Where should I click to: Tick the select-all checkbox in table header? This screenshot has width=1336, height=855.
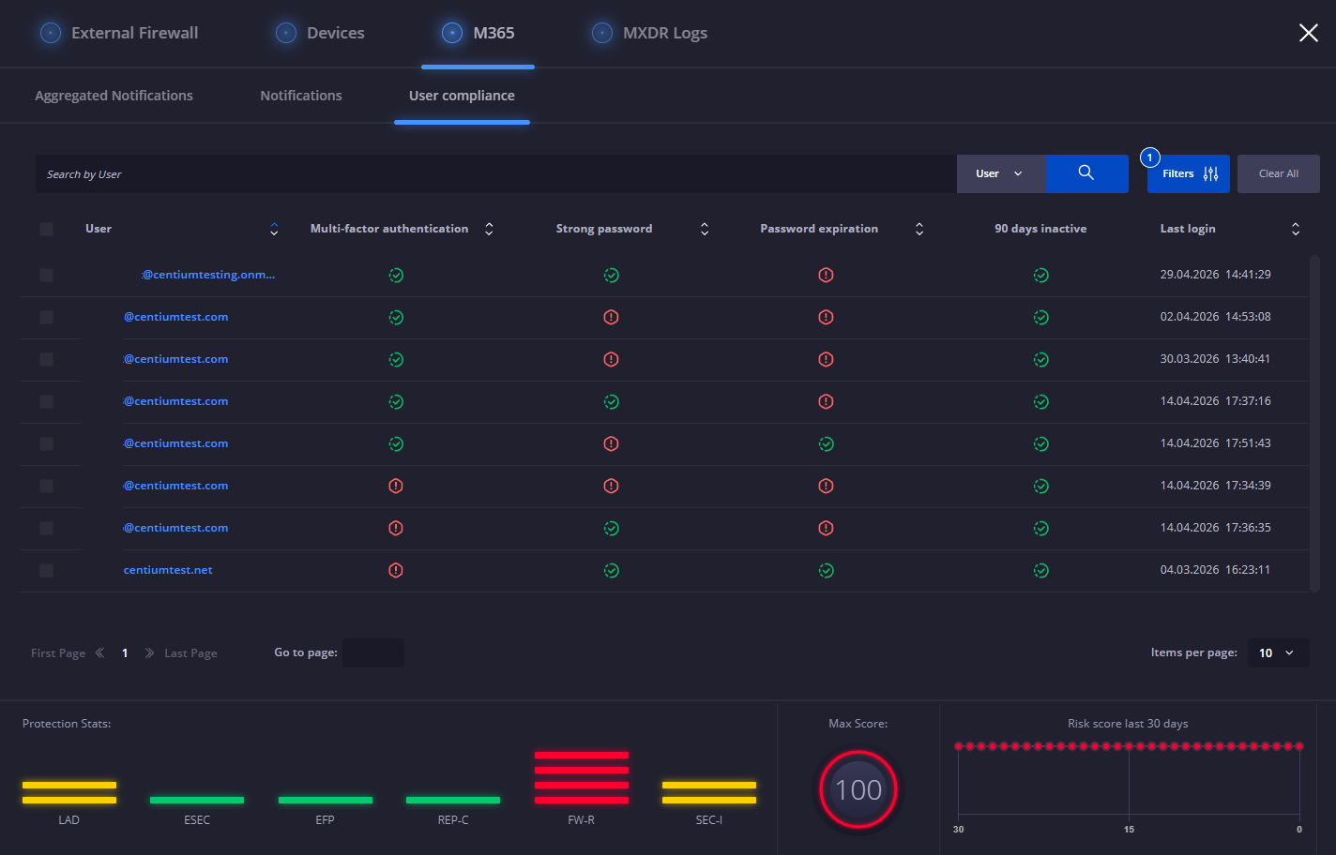pyautogui.click(x=46, y=229)
